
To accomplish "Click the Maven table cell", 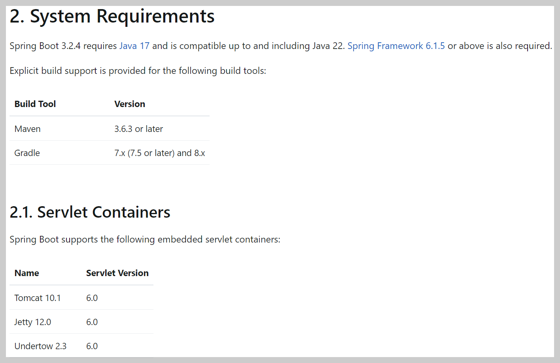I will (28, 129).
